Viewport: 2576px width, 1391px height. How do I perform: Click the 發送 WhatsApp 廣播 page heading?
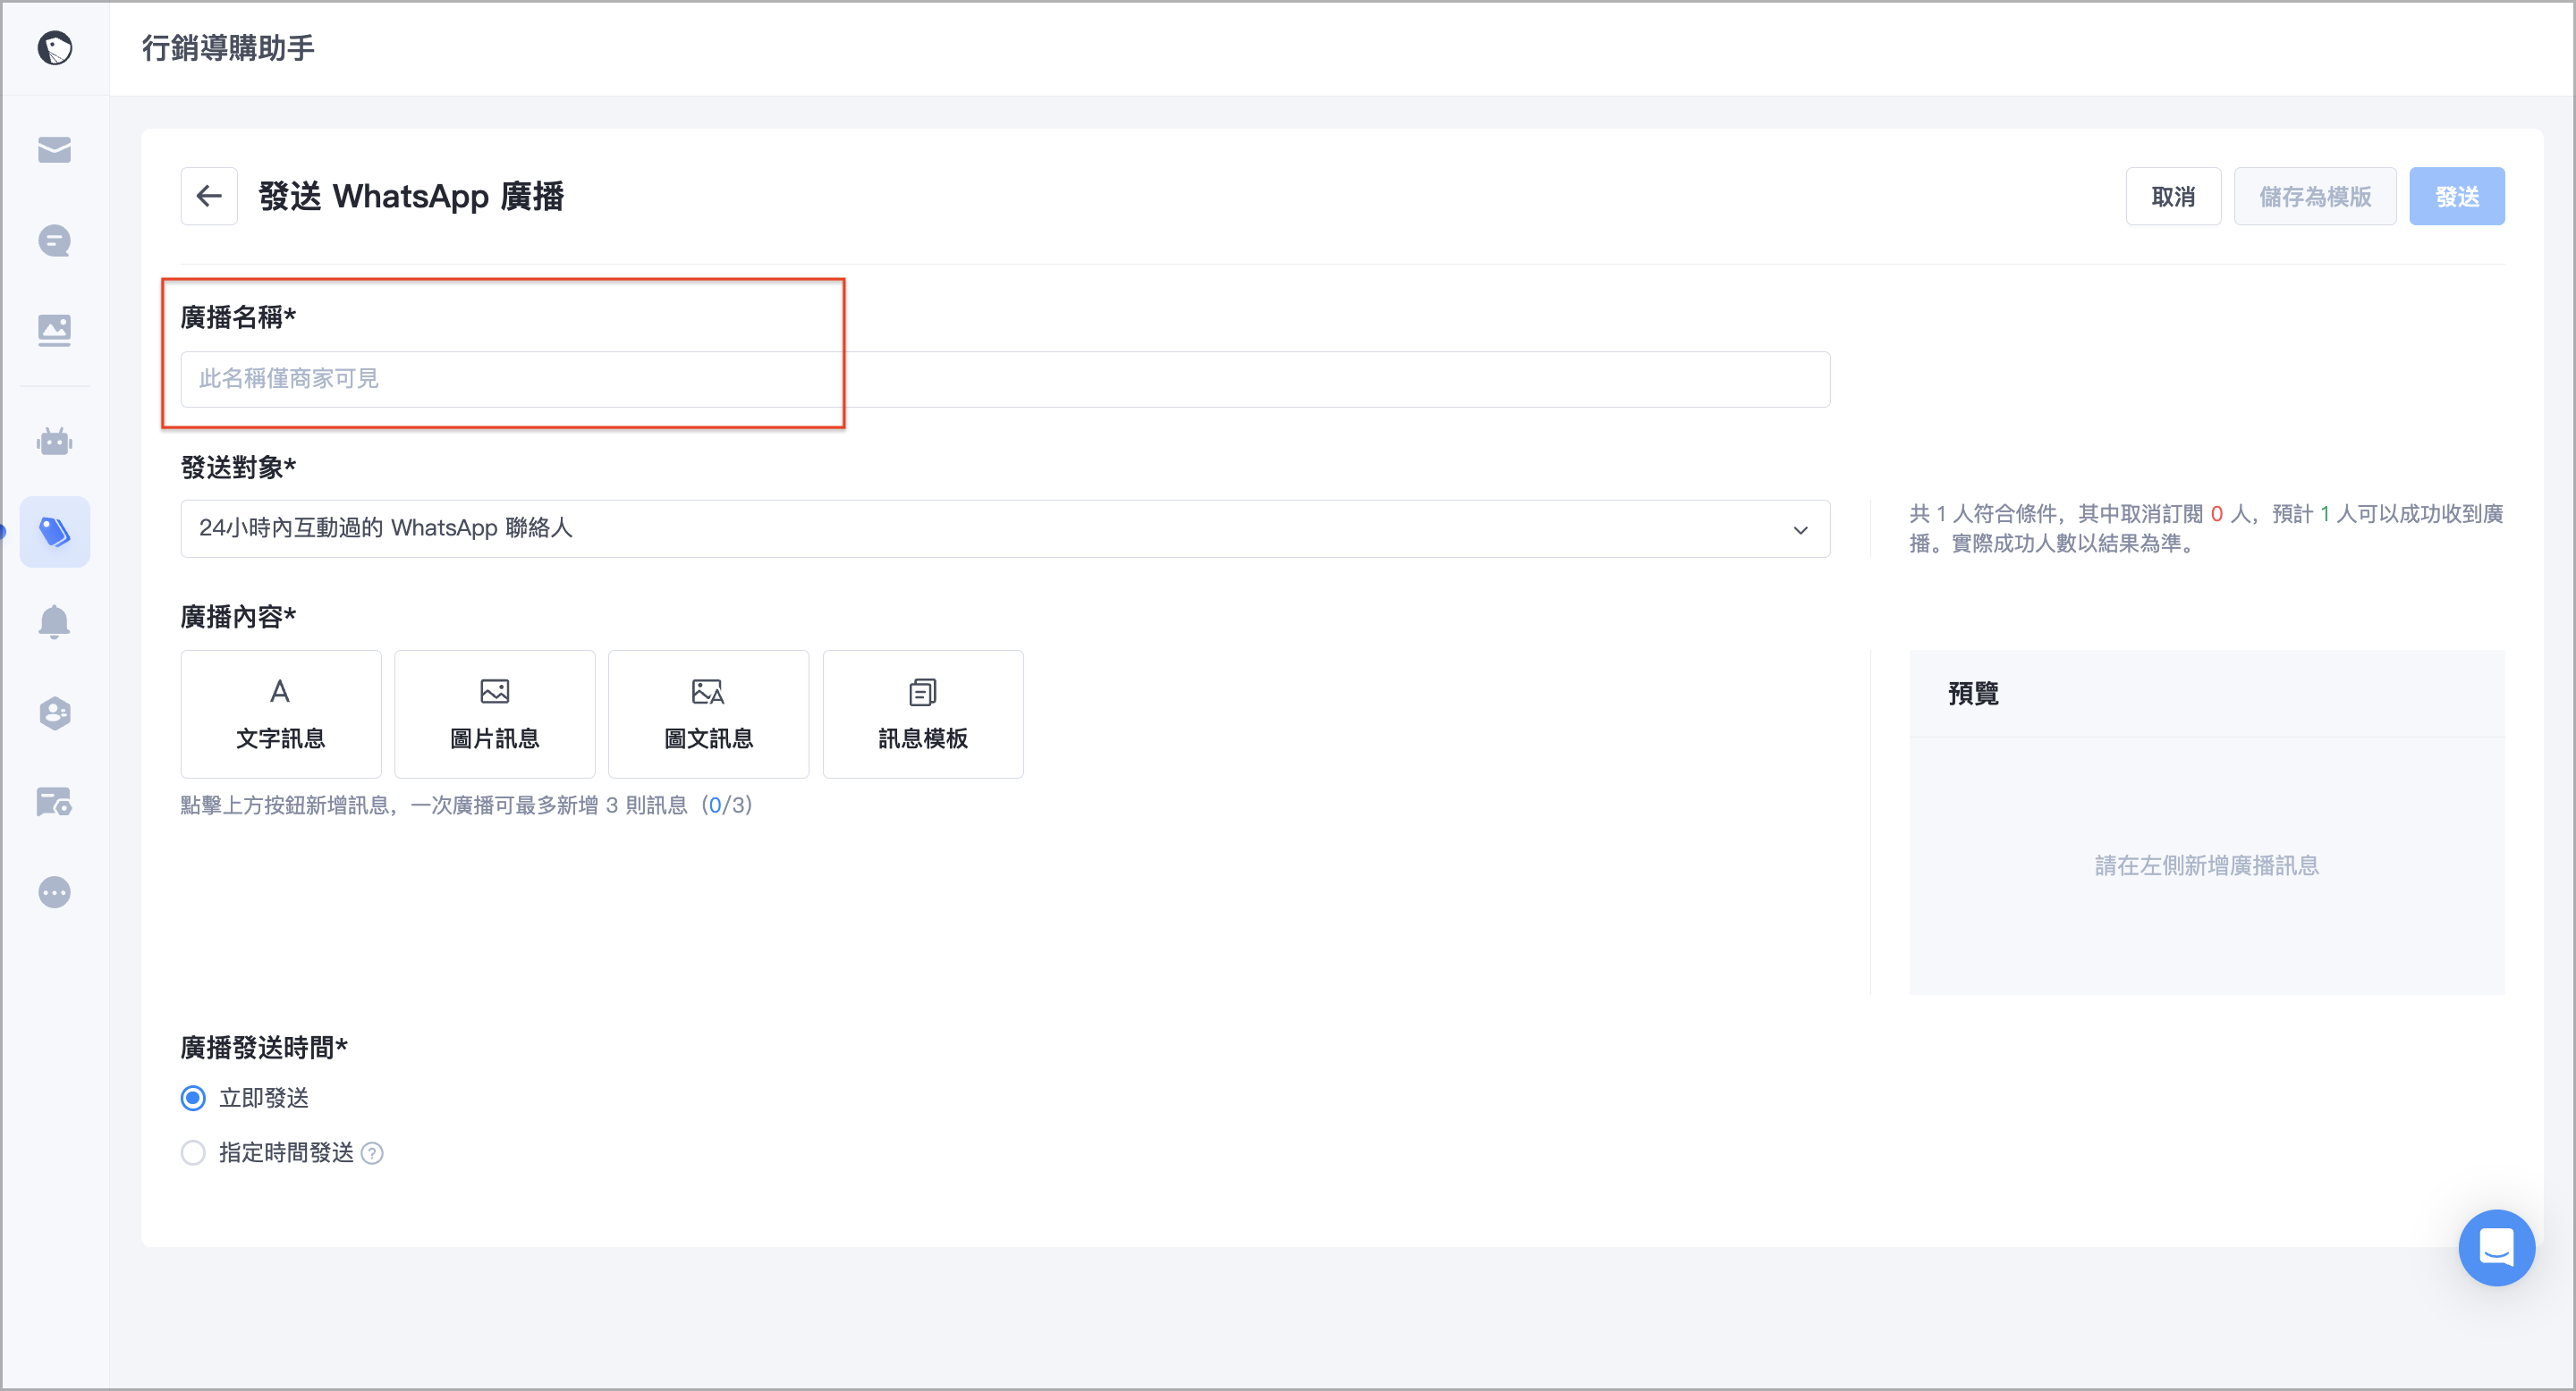click(x=411, y=196)
